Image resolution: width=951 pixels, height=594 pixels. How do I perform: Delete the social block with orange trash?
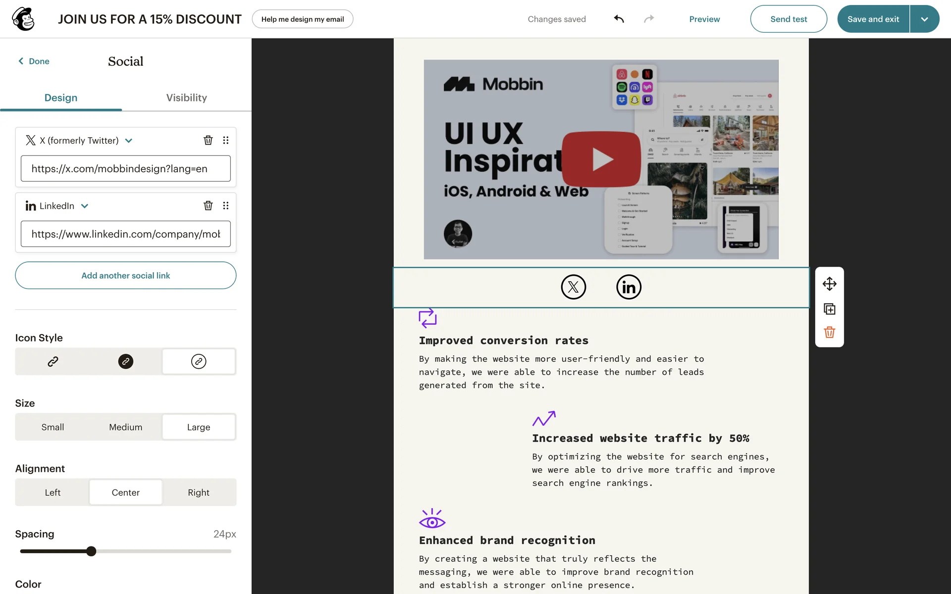(x=829, y=333)
